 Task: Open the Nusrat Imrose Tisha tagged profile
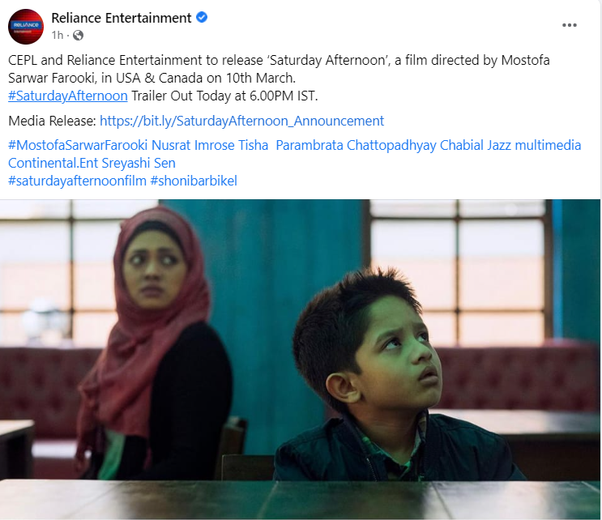tap(210, 145)
